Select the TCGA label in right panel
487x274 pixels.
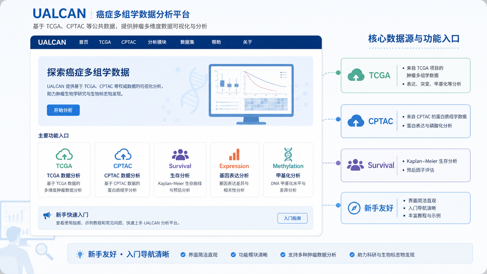(x=380, y=75)
